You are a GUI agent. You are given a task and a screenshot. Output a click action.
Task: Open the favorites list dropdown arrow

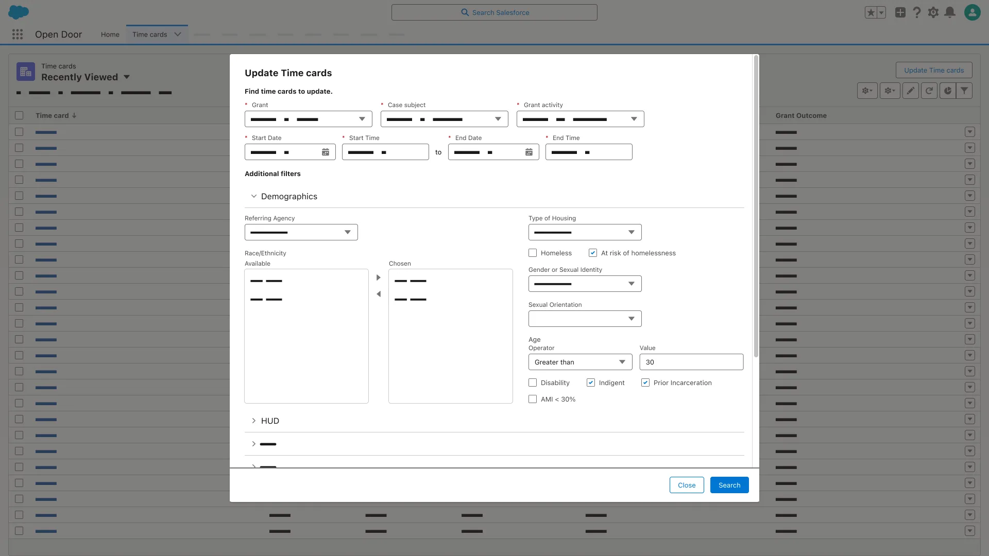coord(881,12)
